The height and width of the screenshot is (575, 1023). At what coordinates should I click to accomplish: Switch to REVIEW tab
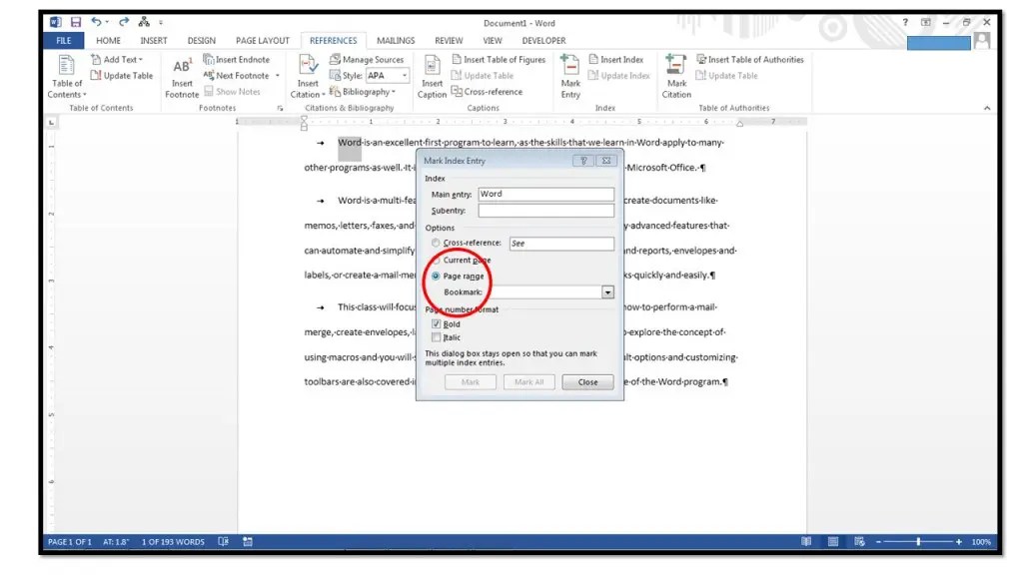449,40
